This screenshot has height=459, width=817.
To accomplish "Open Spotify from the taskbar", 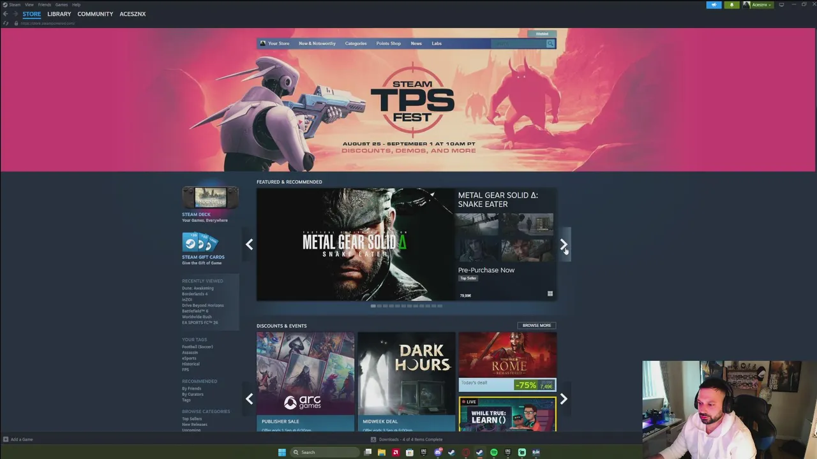I will (x=494, y=452).
